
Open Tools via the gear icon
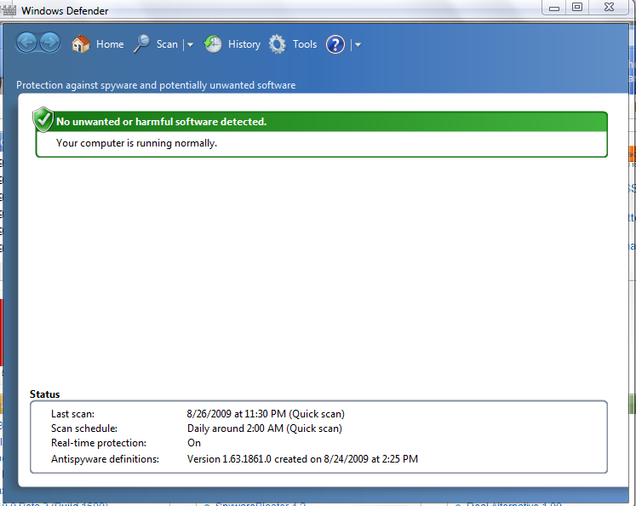pyautogui.click(x=278, y=43)
